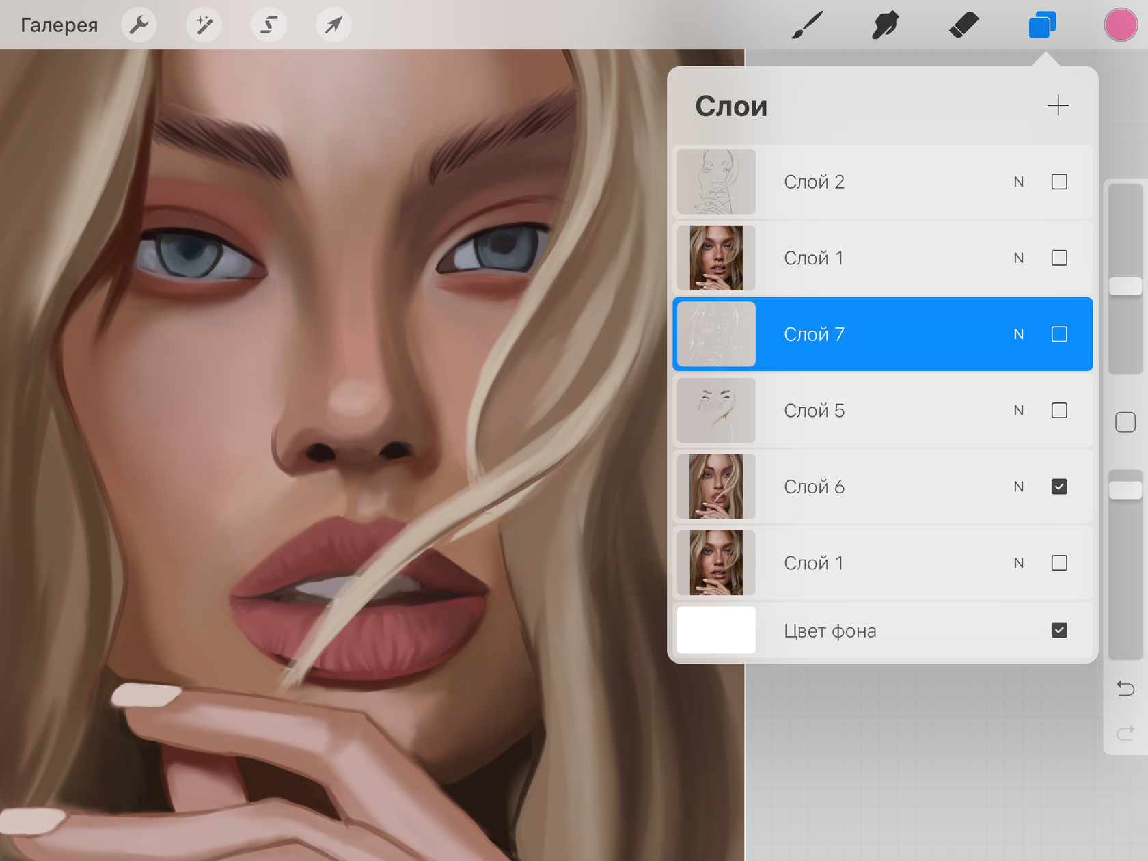
Task: Select the Цвет фона row label
Action: tap(830, 631)
